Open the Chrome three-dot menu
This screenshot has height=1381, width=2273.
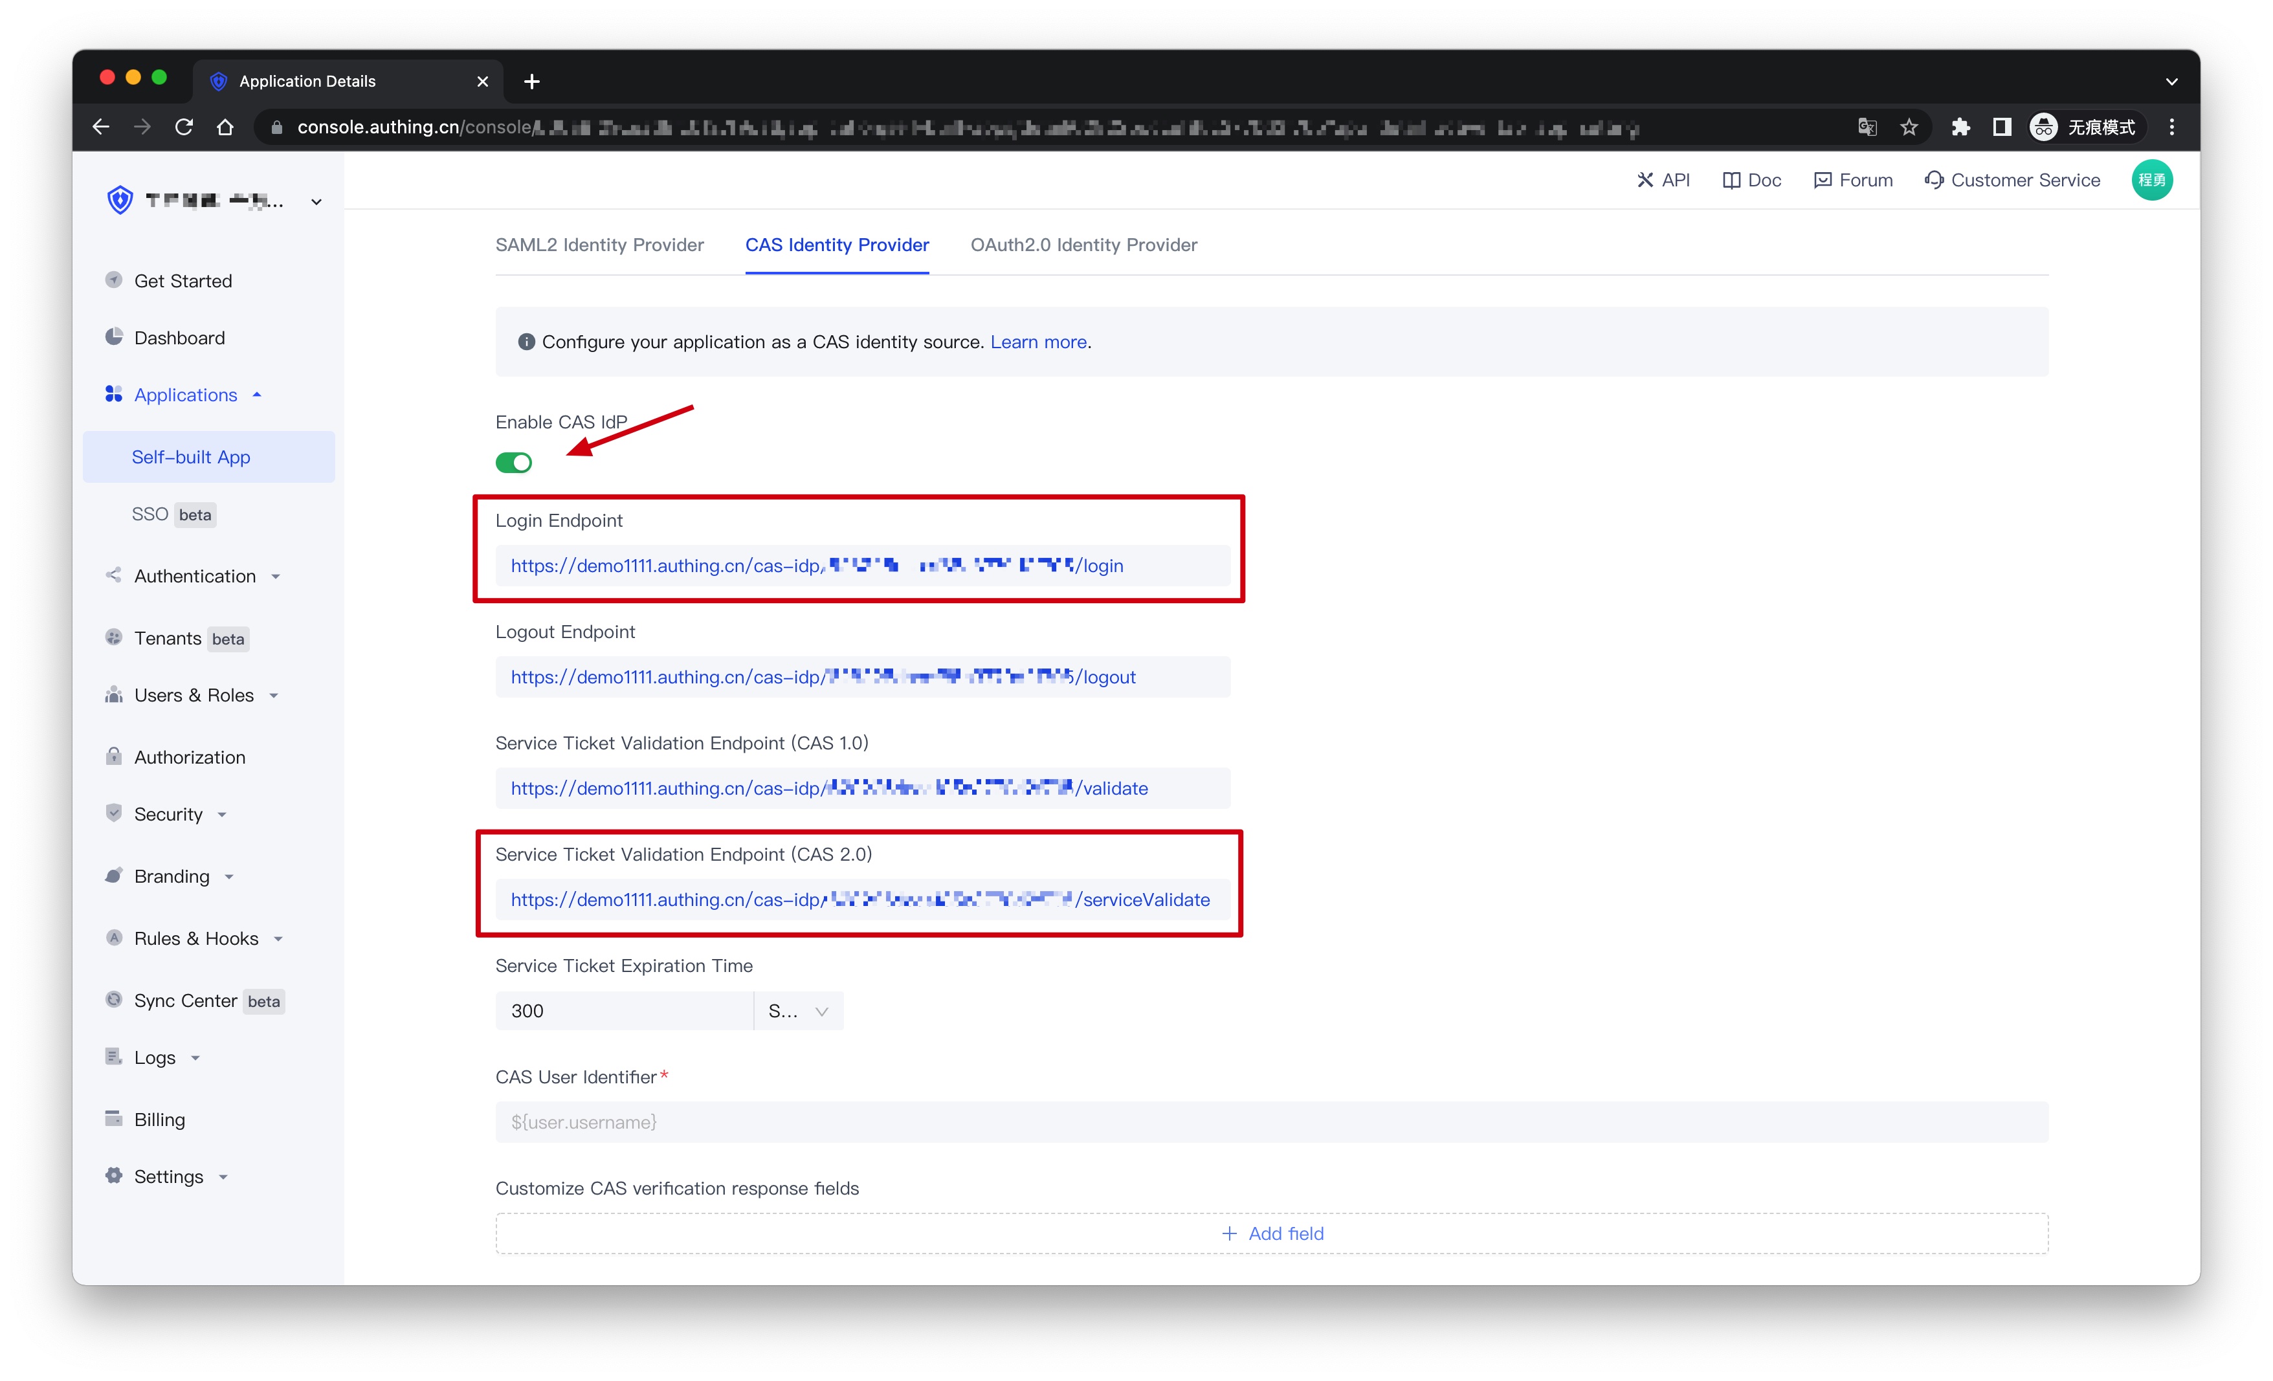tap(2171, 127)
